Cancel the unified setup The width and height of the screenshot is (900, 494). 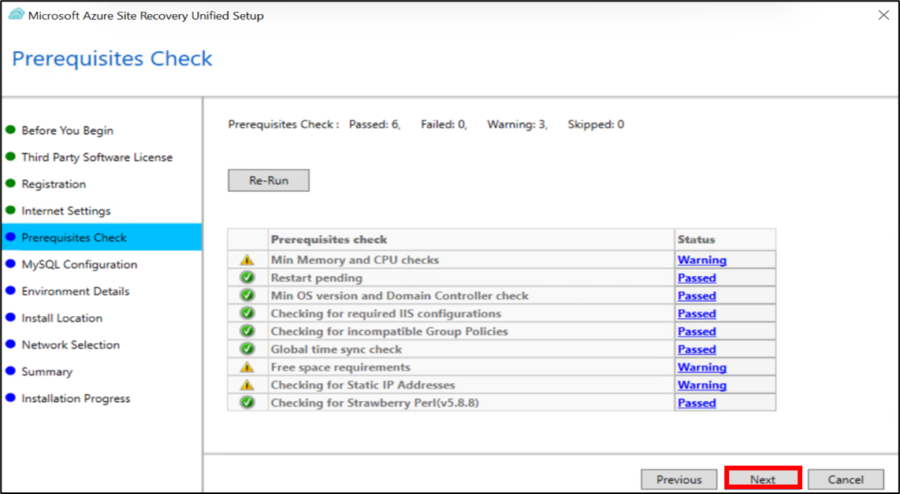pyautogui.click(x=846, y=480)
